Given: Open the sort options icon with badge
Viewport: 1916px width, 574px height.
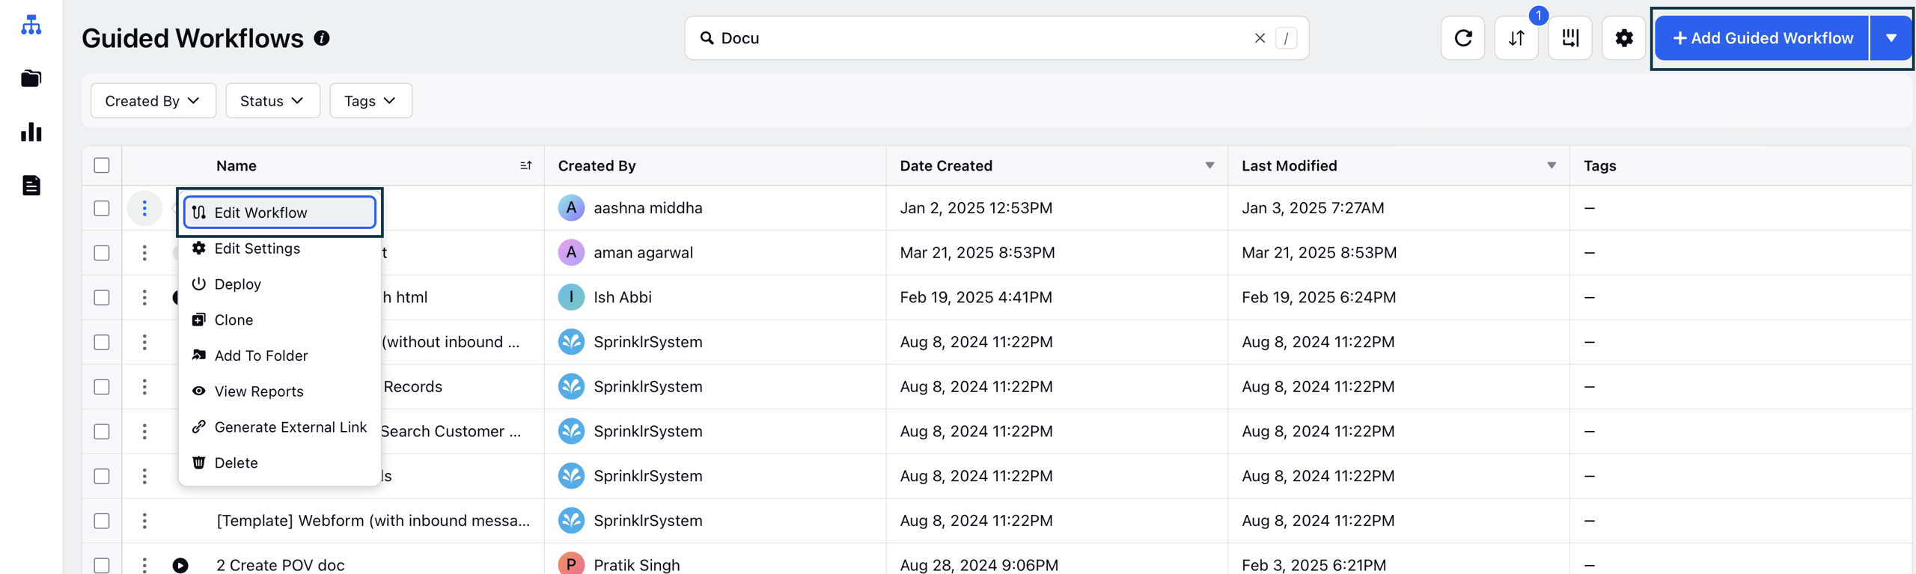Looking at the screenshot, I should (1516, 38).
